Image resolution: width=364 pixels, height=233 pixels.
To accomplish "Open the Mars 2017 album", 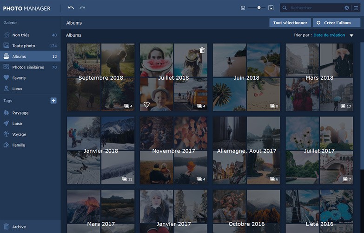I will click(101, 212).
